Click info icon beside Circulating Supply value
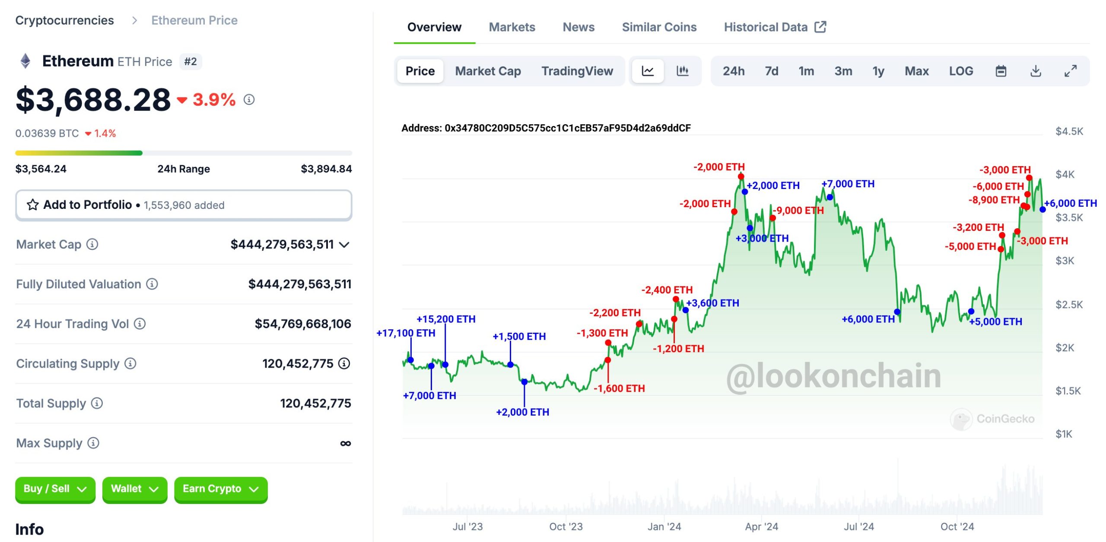The image size is (1106, 542). pos(344,363)
